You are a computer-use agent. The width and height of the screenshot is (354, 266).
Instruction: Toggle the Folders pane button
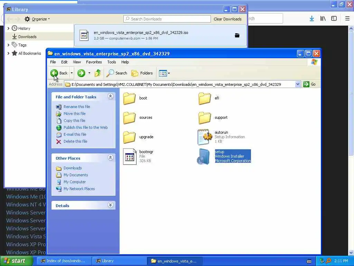(x=142, y=73)
